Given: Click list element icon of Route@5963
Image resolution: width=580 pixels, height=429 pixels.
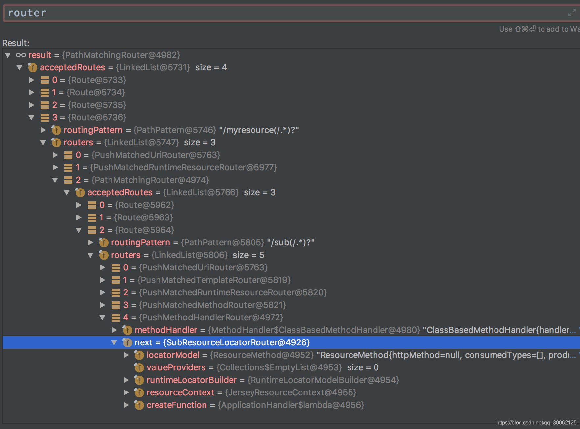Looking at the screenshot, I should coord(92,217).
